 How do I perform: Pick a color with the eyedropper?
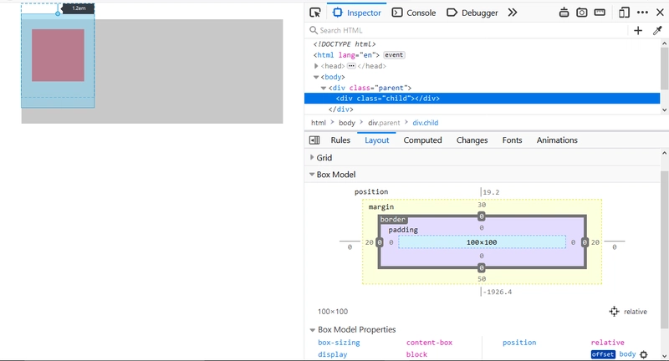(657, 30)
